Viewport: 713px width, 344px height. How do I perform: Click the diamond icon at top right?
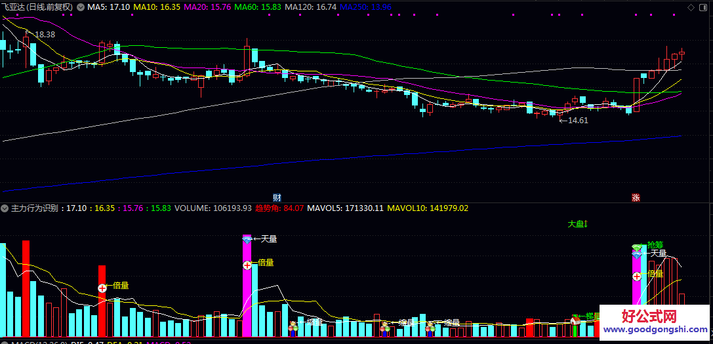point(691,7)
